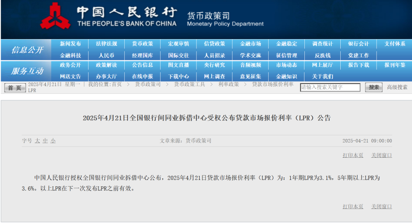
Task: Open 网送文告 navigation link
Action: tap(70, 76)
